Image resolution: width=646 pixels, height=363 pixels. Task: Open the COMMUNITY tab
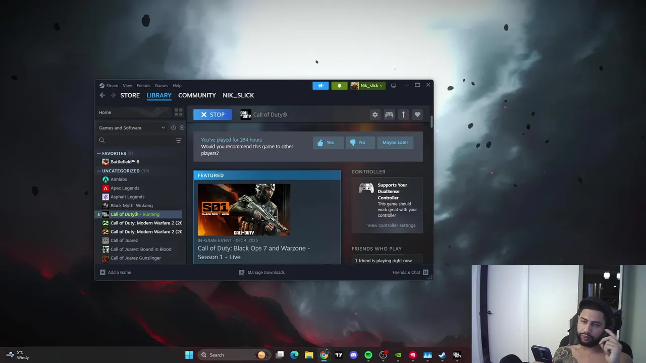click(197, 95)
